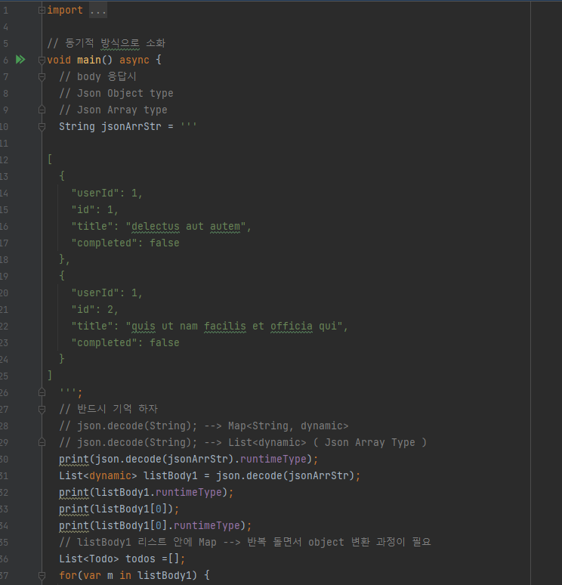The height and width of the screenshot is (585, 562).
Task: Expand the folded import block on line 1
Action: 42,11
